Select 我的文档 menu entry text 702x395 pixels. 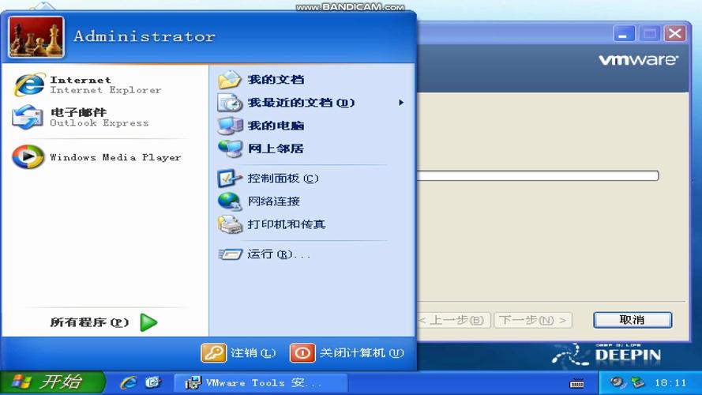[276, 80]
